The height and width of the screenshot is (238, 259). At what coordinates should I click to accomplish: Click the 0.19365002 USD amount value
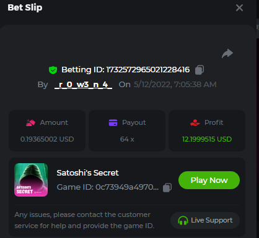click(x=47, y=139)
